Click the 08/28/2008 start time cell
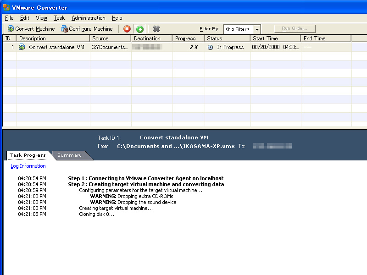367x275 pixels. click(x=276, y=47)
